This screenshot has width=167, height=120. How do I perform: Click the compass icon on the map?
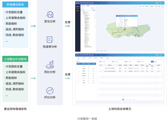pos(163,6)
